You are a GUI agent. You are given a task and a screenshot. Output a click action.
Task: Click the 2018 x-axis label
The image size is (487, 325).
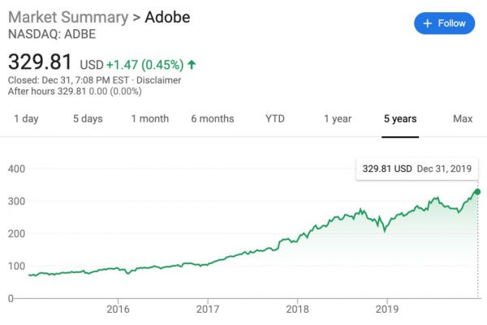click(299, 309)
